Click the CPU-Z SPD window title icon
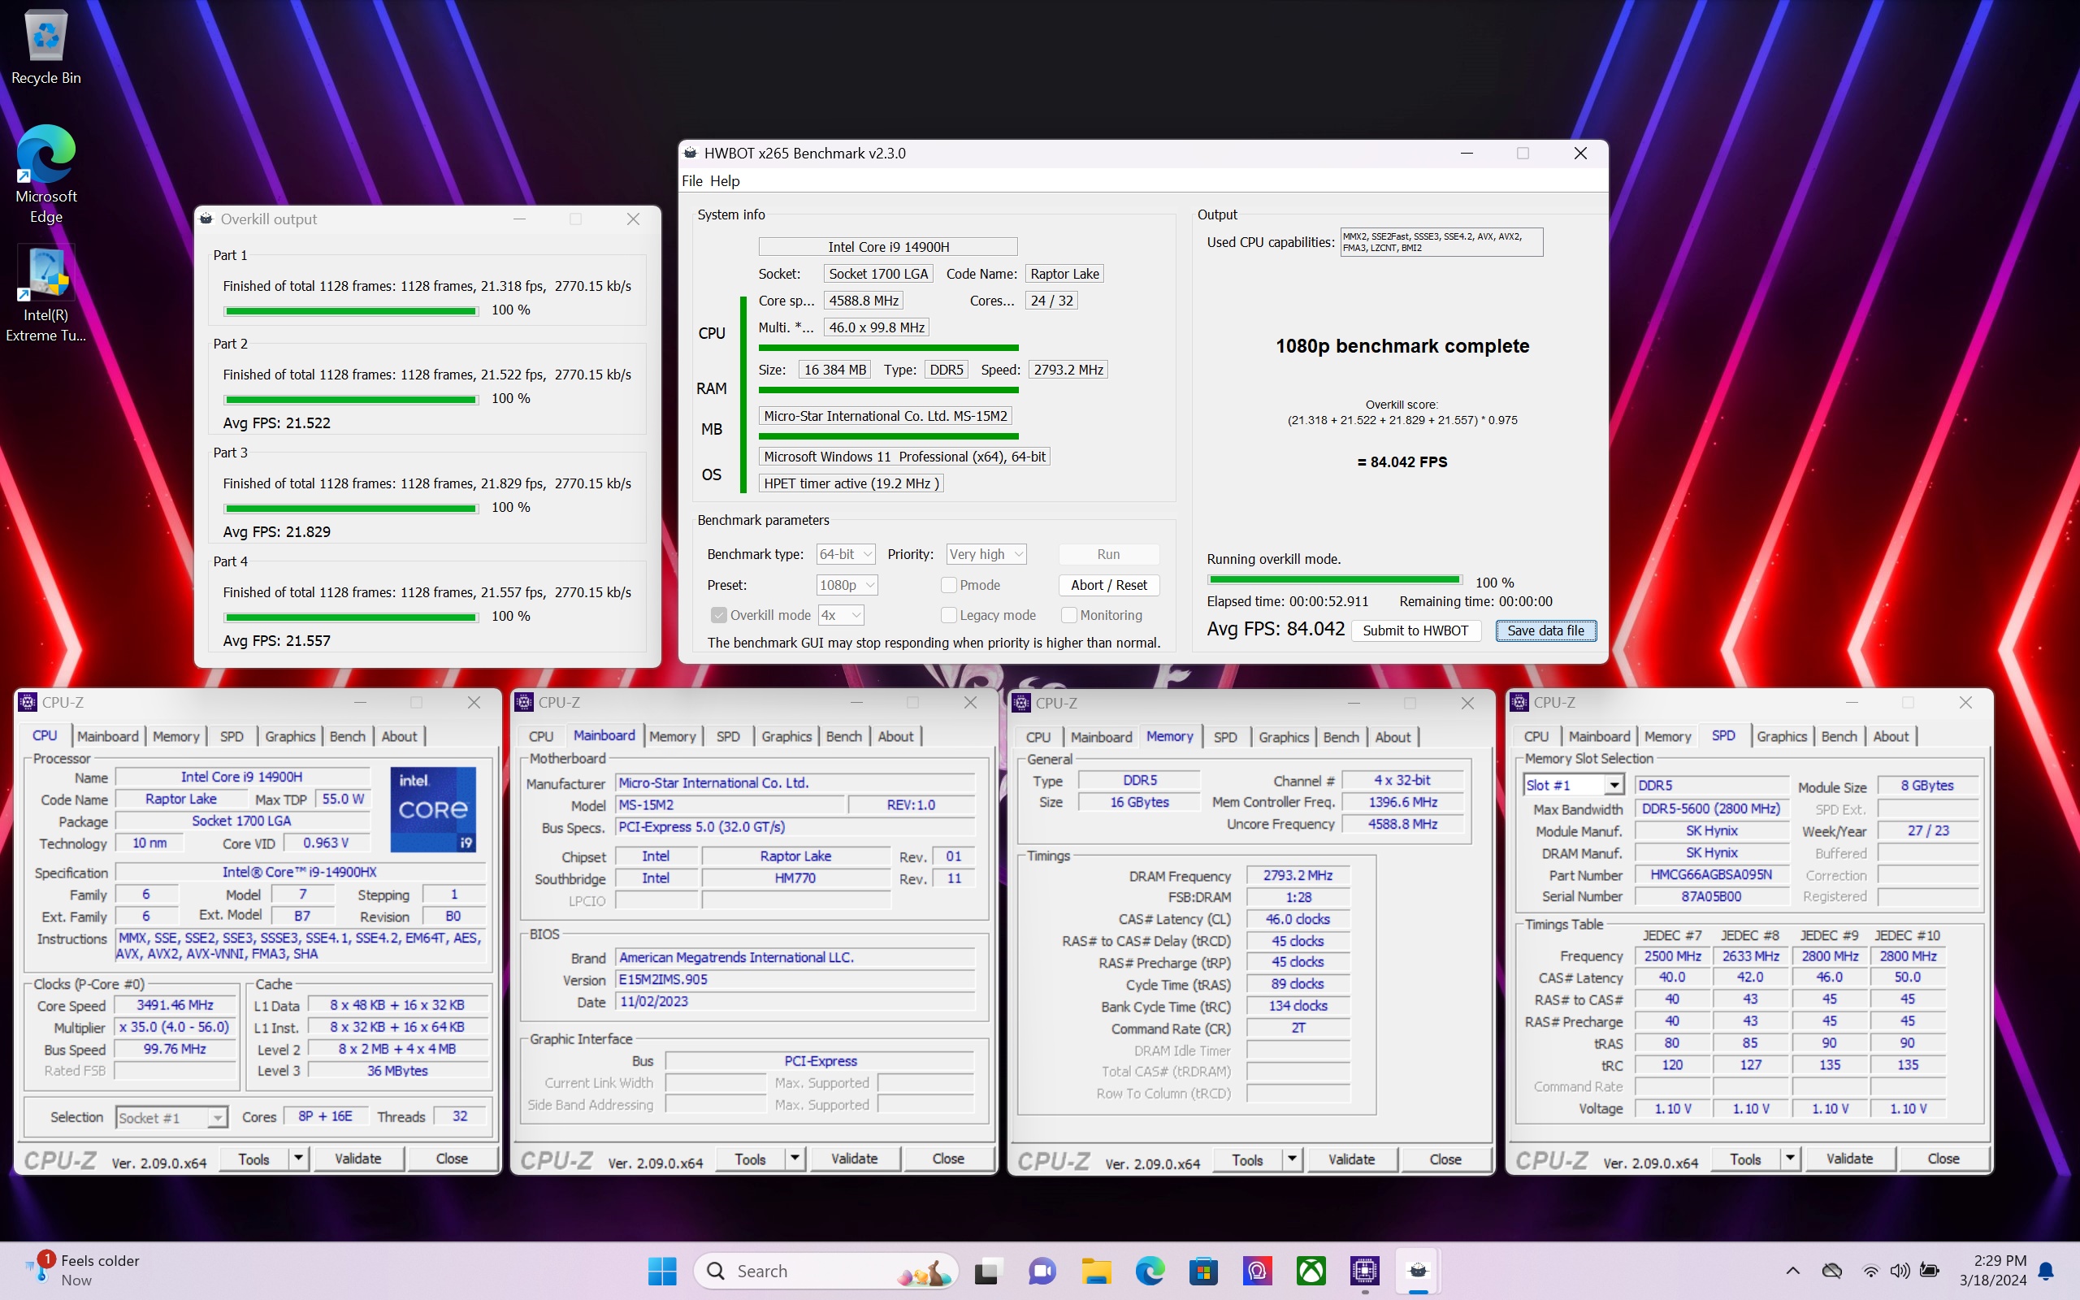This screenshot has width=2080, height=1300. point(1519,703)
